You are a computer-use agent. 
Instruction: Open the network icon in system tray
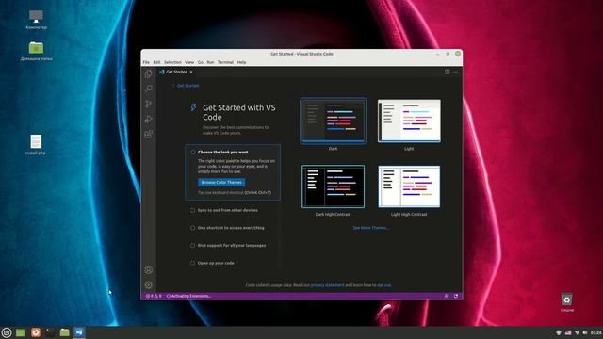(x=577, y=332)
